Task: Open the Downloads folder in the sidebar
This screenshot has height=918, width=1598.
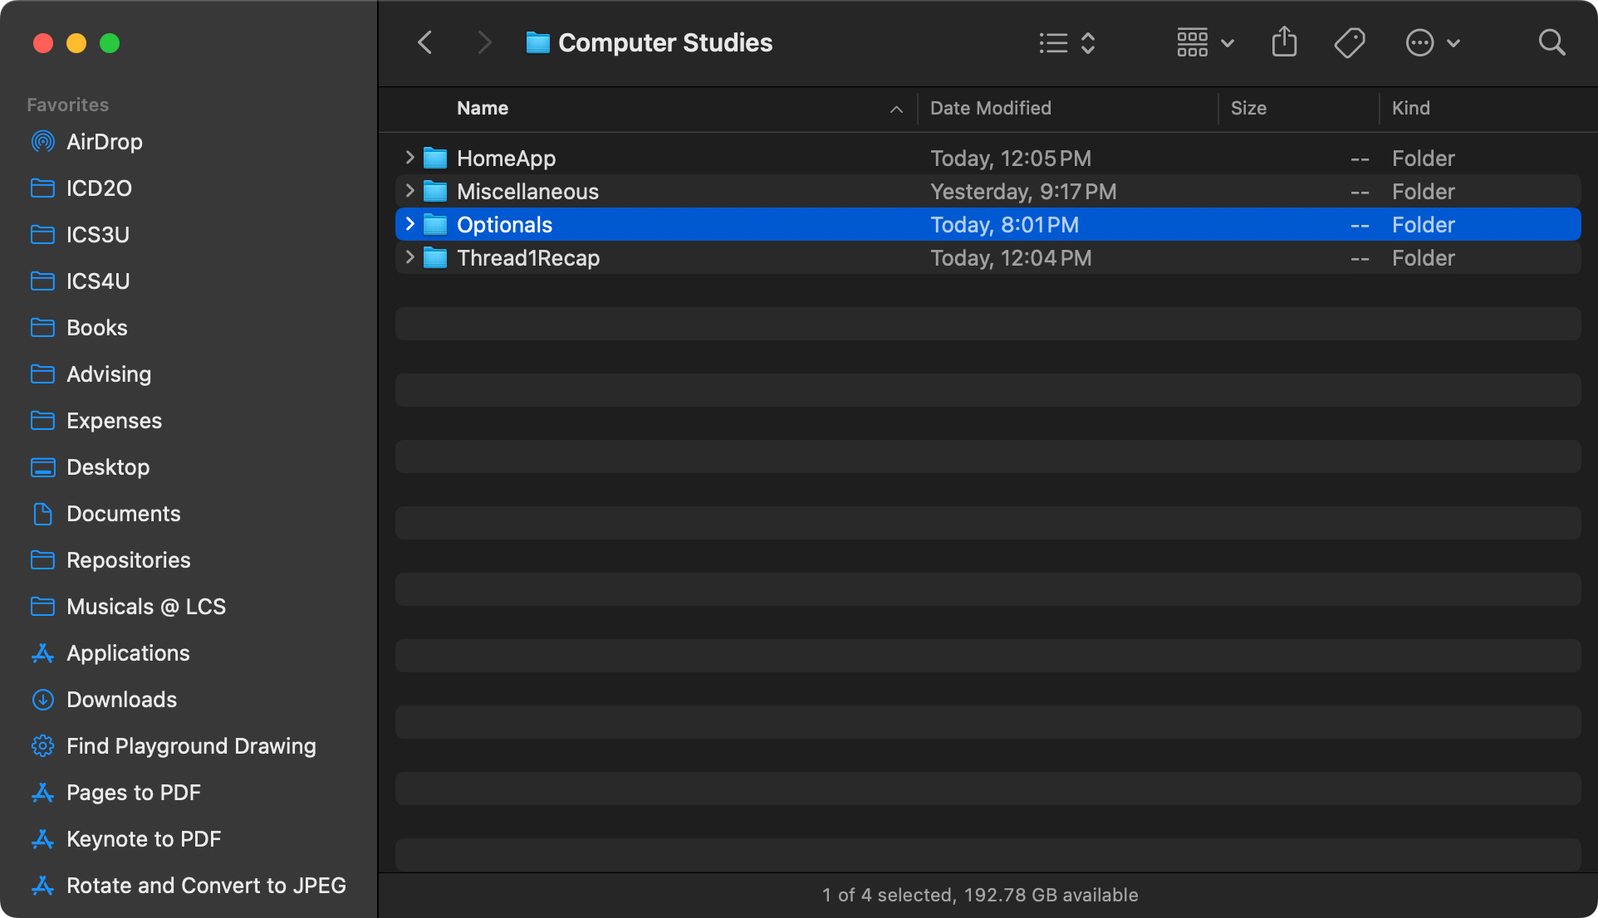Action: pos(122,700)
